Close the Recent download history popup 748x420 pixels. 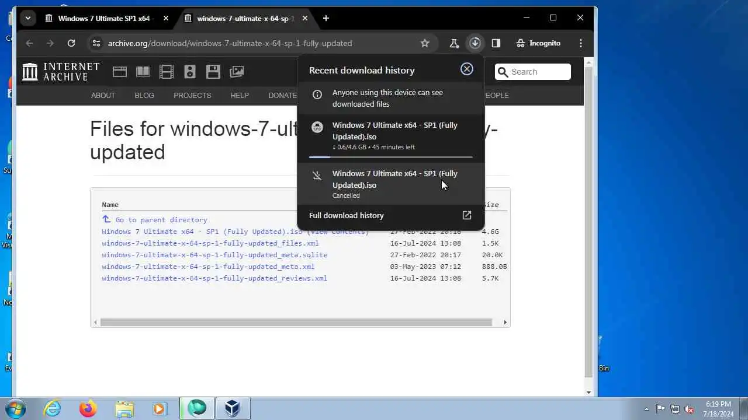point(467,69)
